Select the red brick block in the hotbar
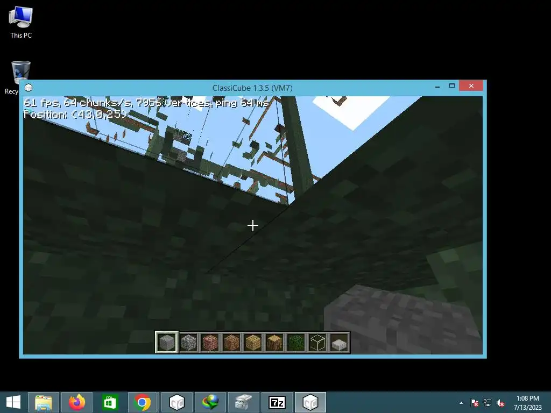The width and height of the screenshot is (551, 413). 210,343
